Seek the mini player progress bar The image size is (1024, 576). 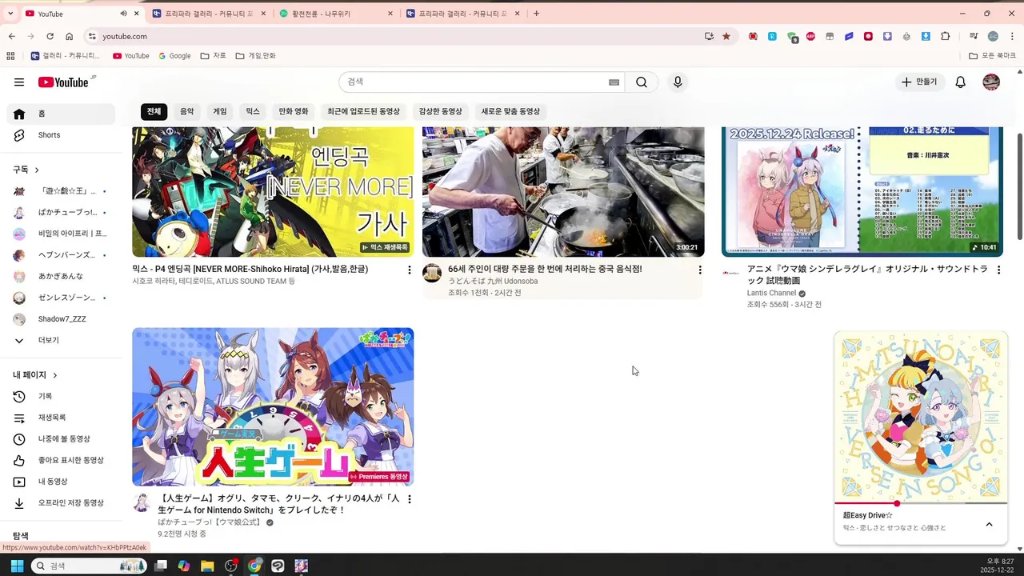tap(921, 503)
